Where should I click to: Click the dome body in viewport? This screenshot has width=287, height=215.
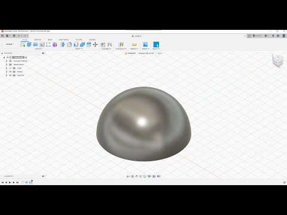[x=143, y=124]
